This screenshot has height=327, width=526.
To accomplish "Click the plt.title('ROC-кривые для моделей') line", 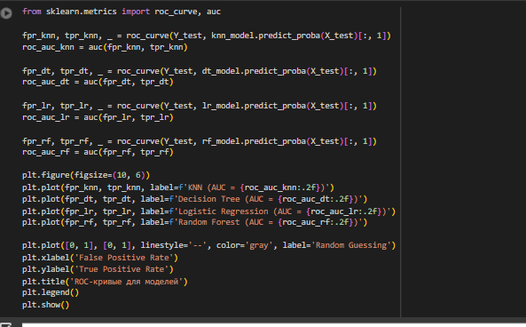I will pos(105,282).
